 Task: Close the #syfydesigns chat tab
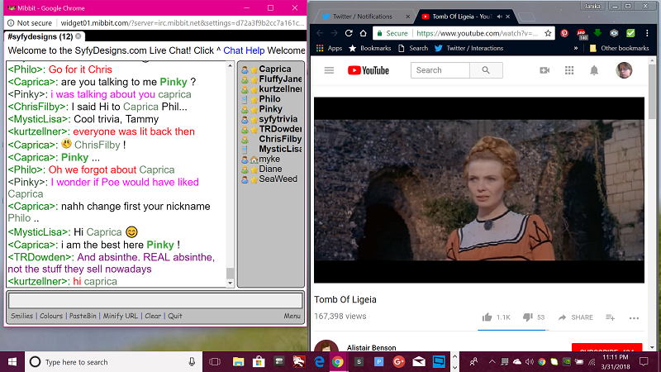coord(78,36)
